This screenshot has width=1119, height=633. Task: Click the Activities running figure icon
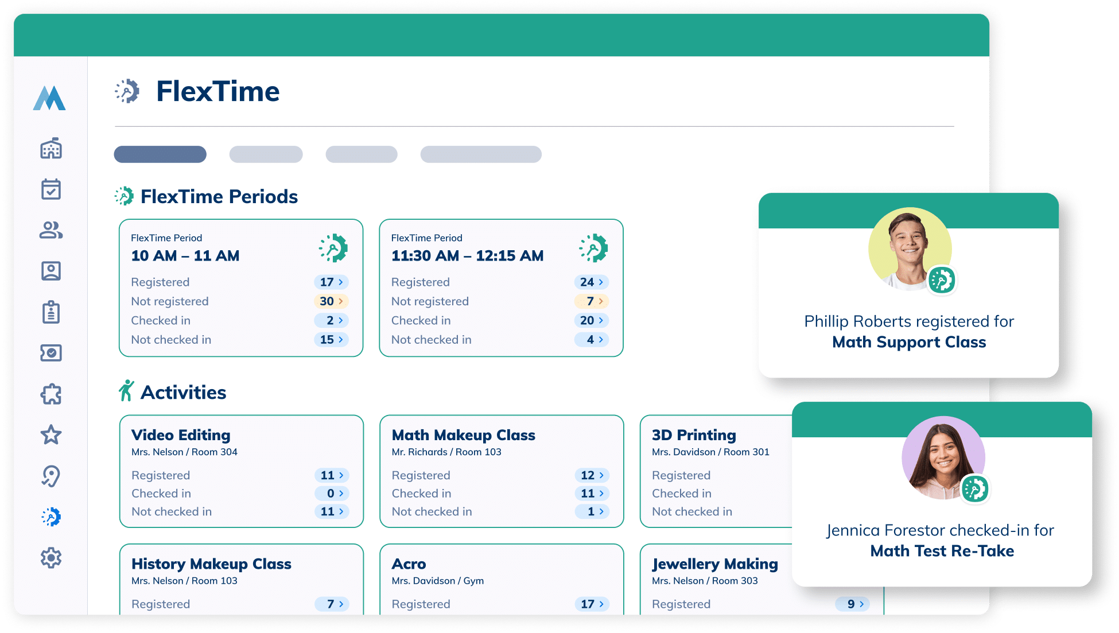(126, 391)
